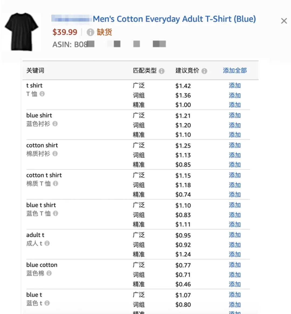Click info icon next to 成人 t translation
This screenshot has height=314, width=291.
47,243
